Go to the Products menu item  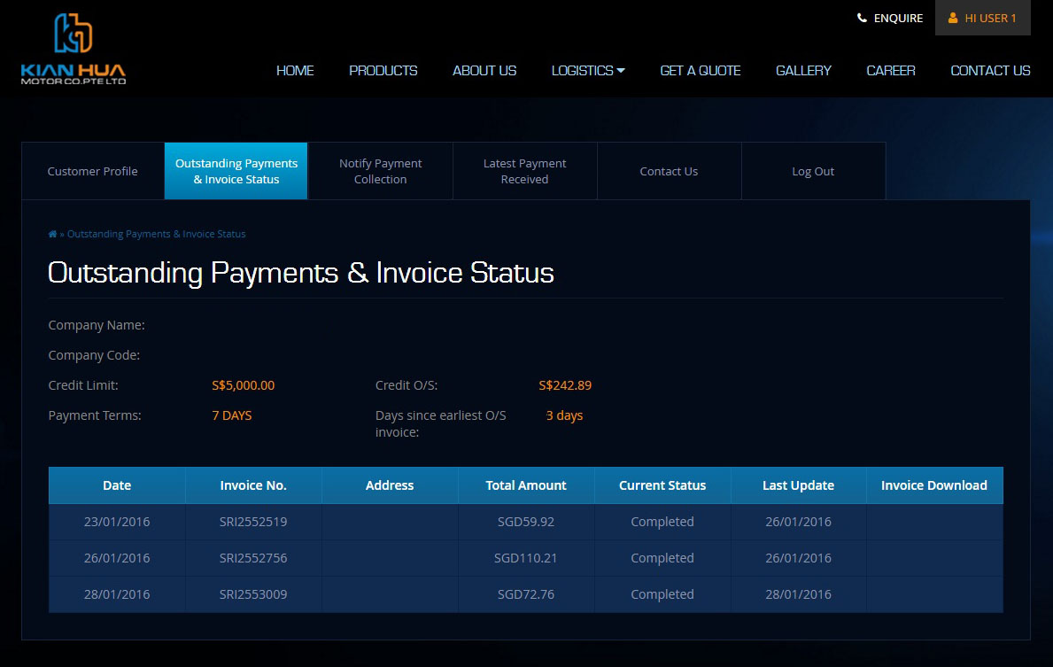coord(383,70)
